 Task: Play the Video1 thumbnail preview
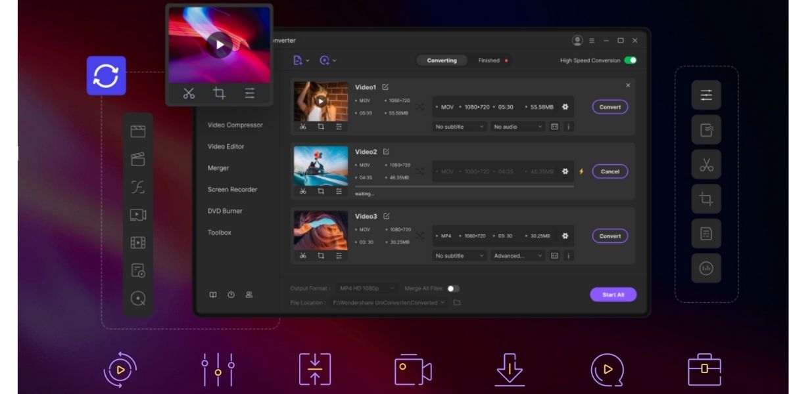[x=320, y=101]
